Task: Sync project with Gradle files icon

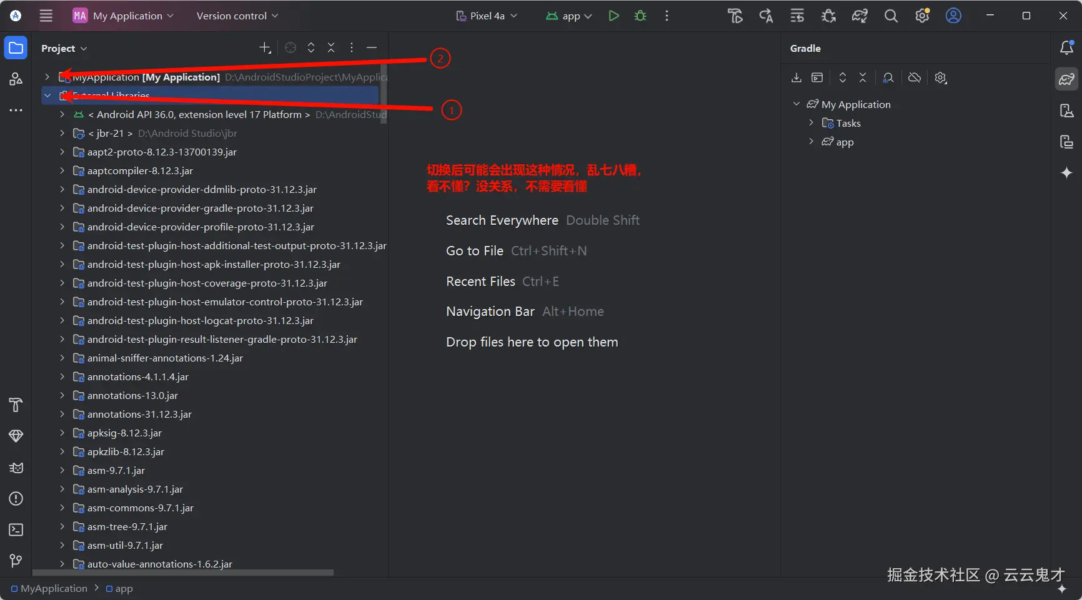Action: click(860, 16)
